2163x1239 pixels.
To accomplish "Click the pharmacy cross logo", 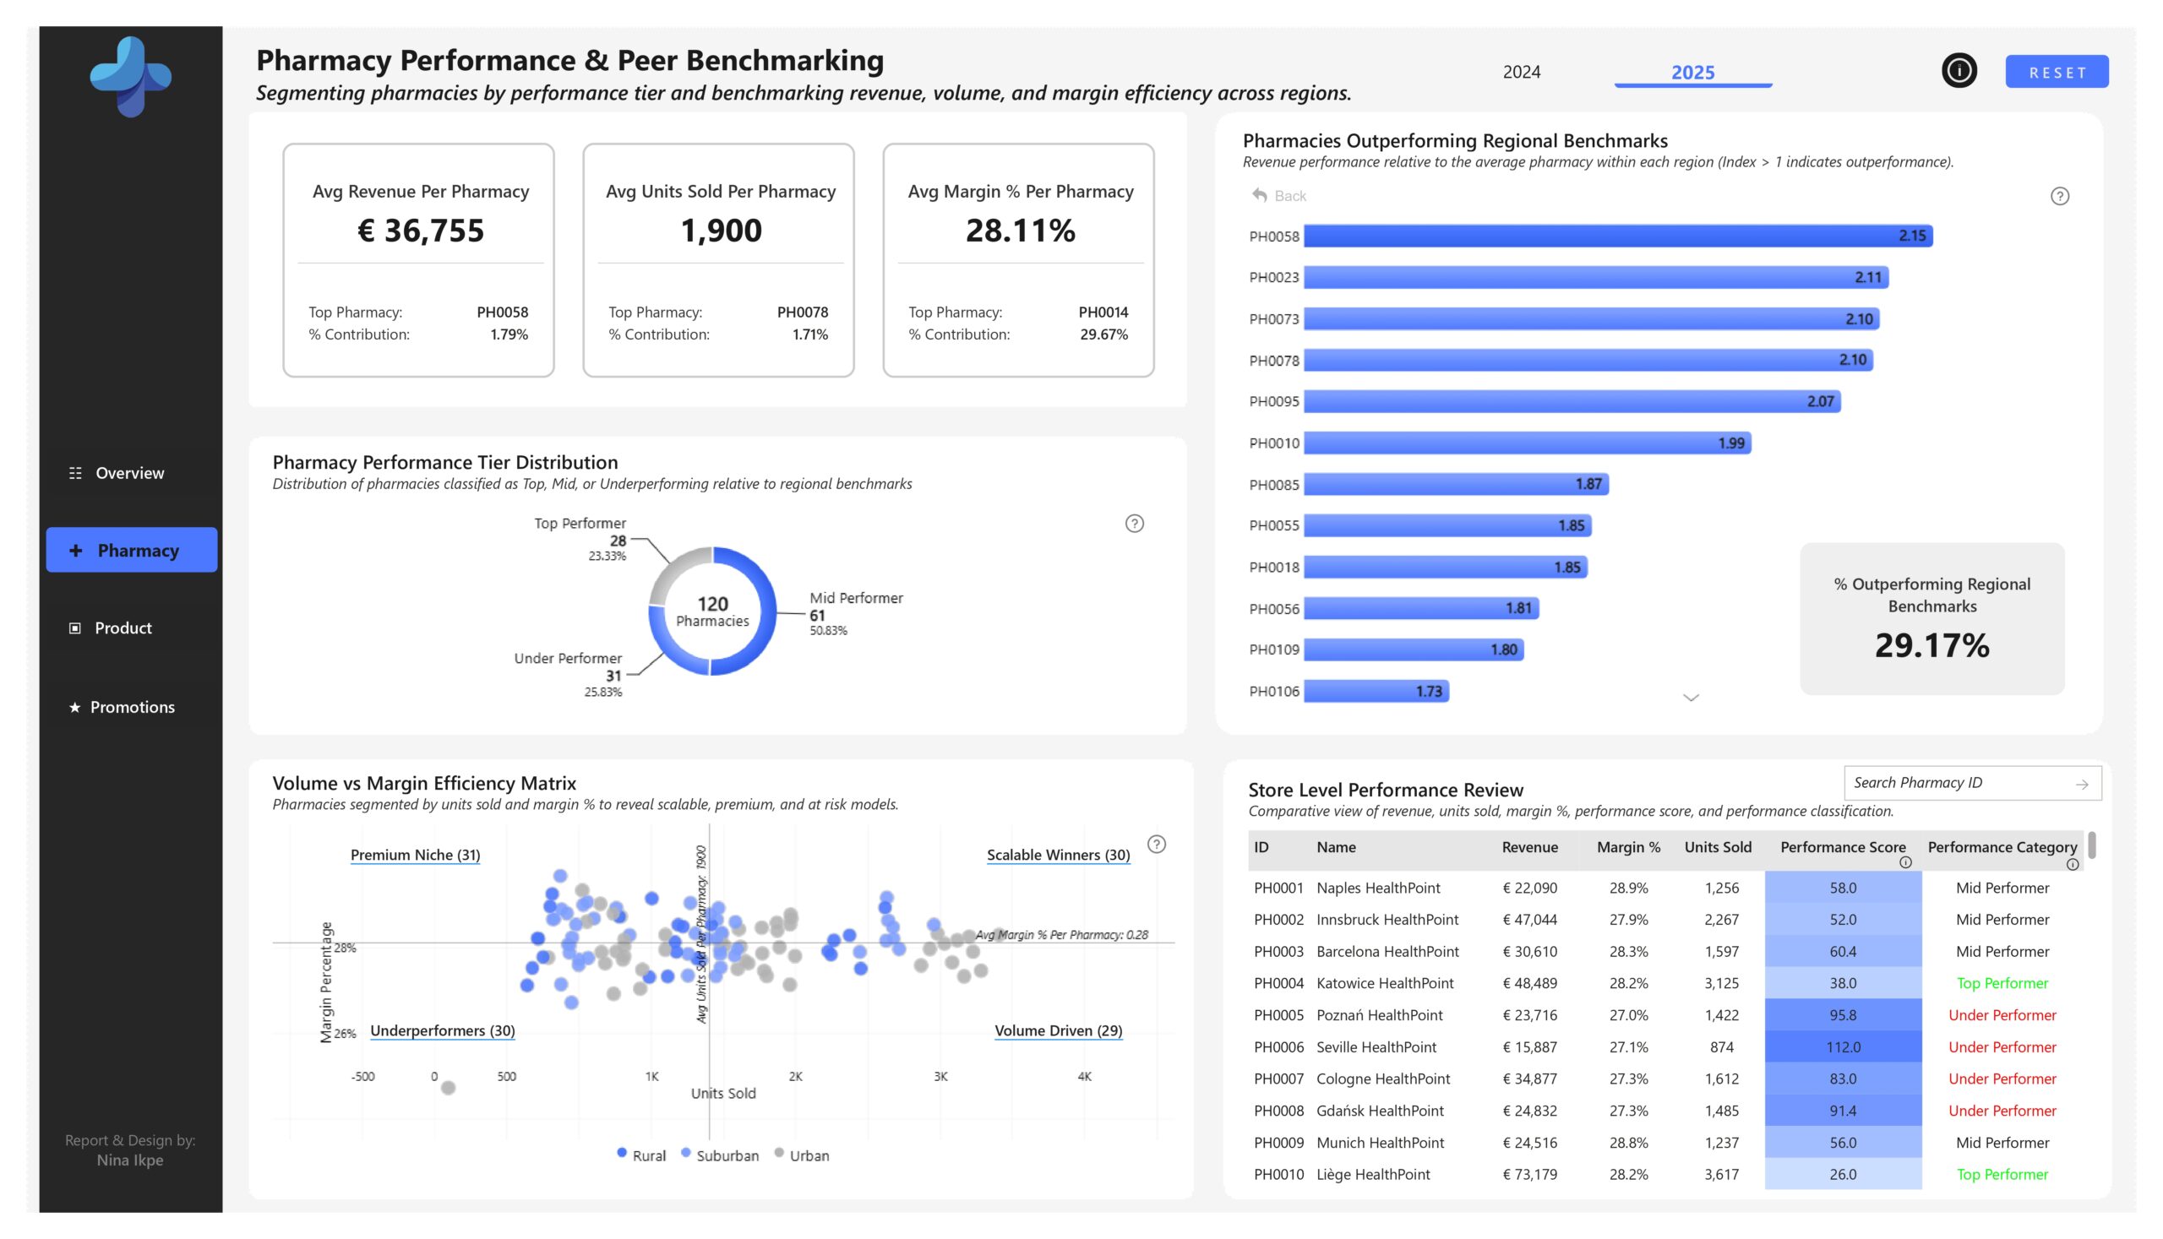I will point(131,77).
